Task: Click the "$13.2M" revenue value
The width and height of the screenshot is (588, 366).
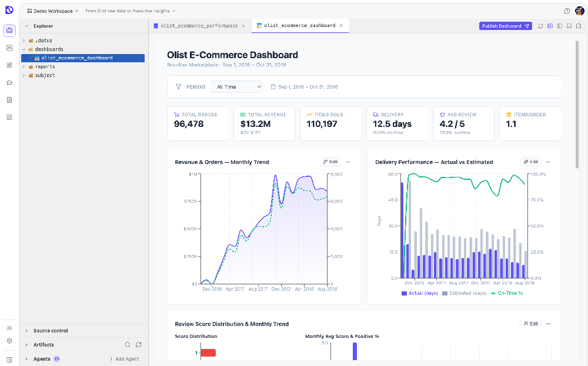Action: (x=255, y=124)
